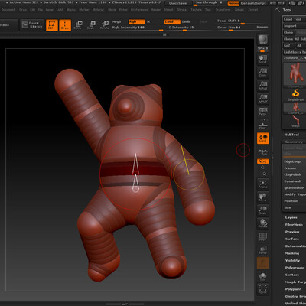Viewport: 306px width, 306px height.
Task: Select the SimpleBrush tool thumbnail
Action: tap(295, 94)
